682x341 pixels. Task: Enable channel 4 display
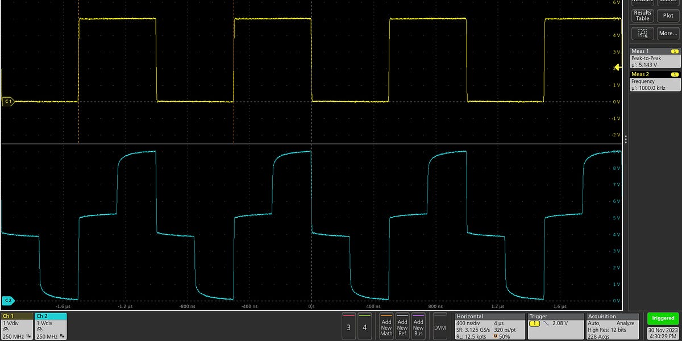pyautogui.click(x=364, y=327)
